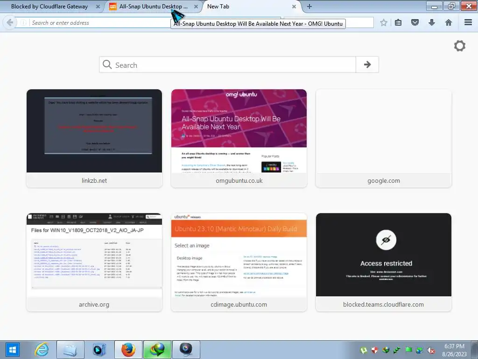Image resolution: width=478 pixels, height=359 pixels.
Task: Close the New Tab tab
Action: [294, 7]
